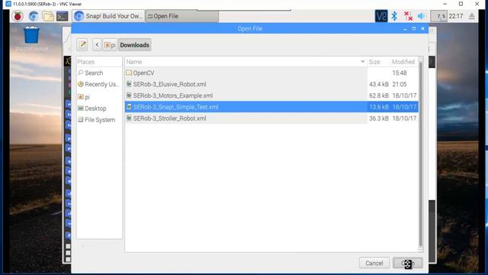Select File System in the Places sidebar
Viewport: 488px width, 275px height.
click(x=99, y=120)
